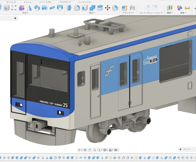Switch to the シートメタル tab
The height and width of the screenshot is (162, 196).
click(x=45, y=2)
